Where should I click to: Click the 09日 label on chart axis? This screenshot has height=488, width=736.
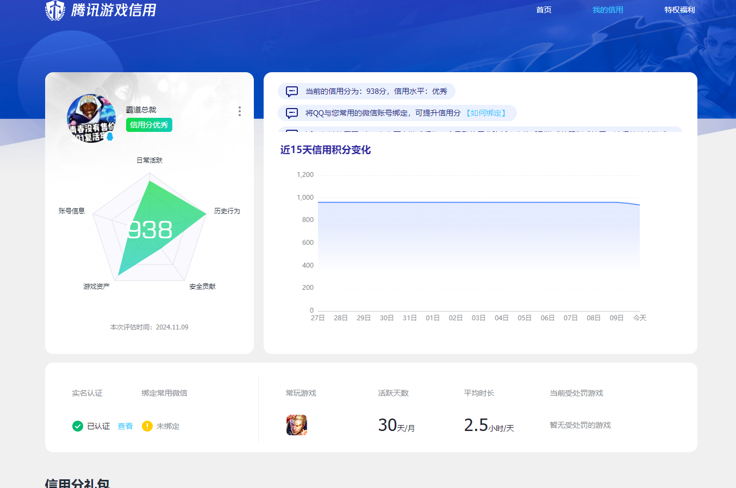tap(616, 318)
